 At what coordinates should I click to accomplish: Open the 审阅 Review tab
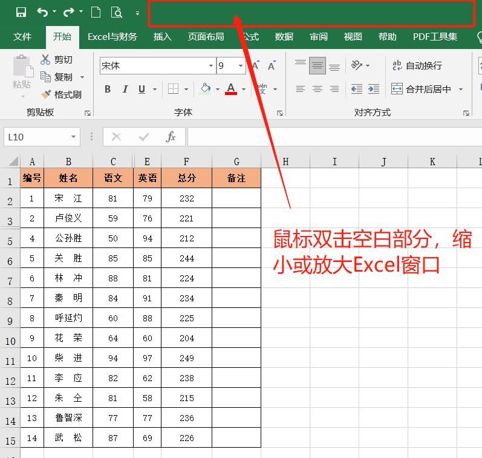(319, 36)
